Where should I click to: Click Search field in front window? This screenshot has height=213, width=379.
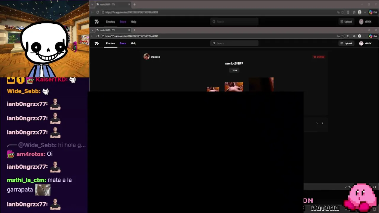click(234, 43)
